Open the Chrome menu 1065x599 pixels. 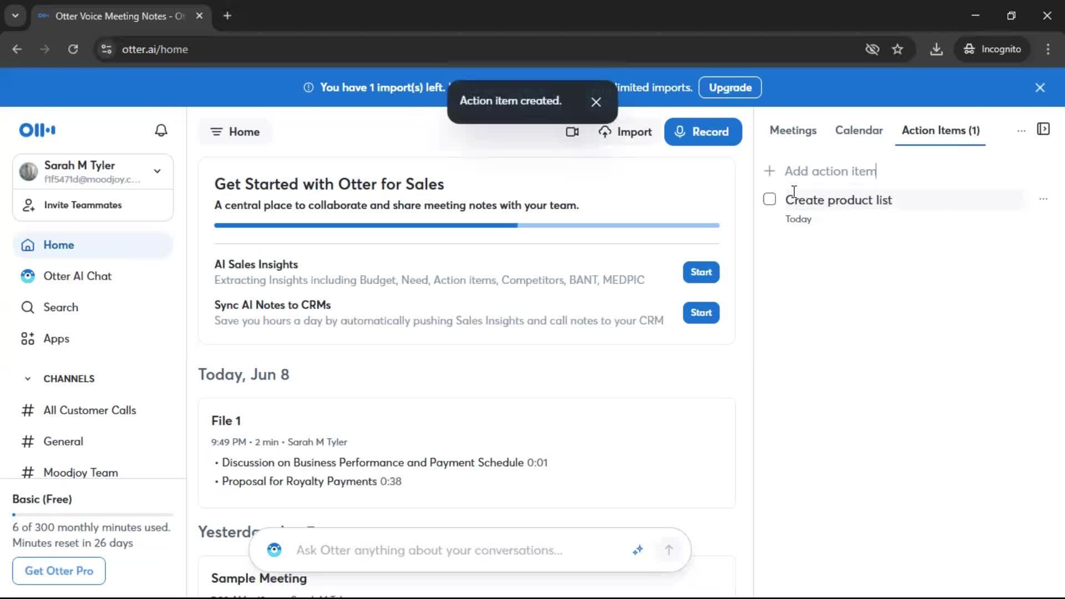1048,49
